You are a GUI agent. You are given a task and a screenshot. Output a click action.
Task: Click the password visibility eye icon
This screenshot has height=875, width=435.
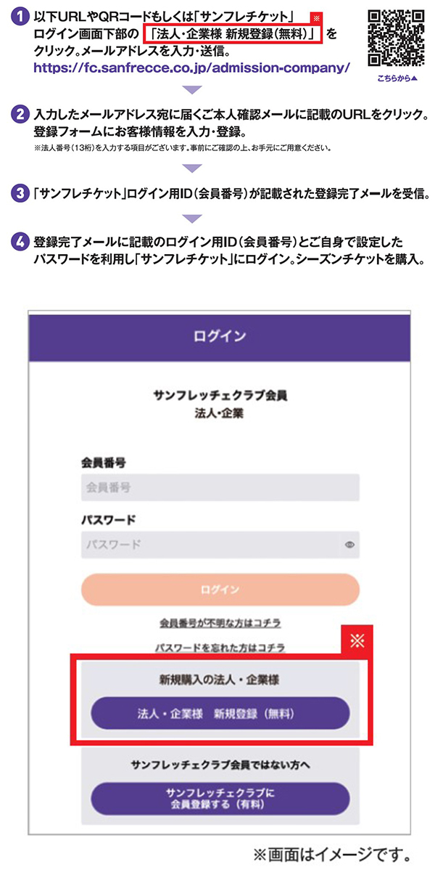pos(349,544)
